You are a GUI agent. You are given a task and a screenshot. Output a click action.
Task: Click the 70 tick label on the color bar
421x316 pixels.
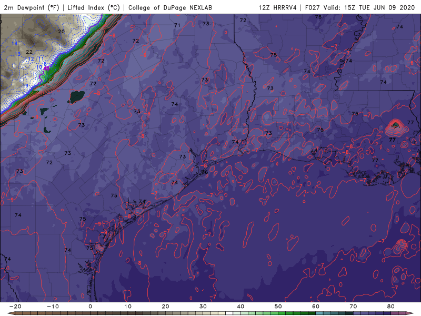(353, 307)
